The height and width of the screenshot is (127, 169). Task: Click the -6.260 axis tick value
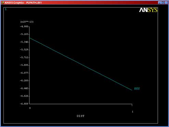(x=24, y=81)
